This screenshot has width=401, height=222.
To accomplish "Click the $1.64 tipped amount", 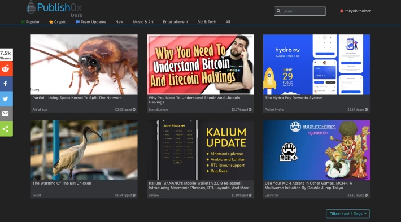I will 356,110.
